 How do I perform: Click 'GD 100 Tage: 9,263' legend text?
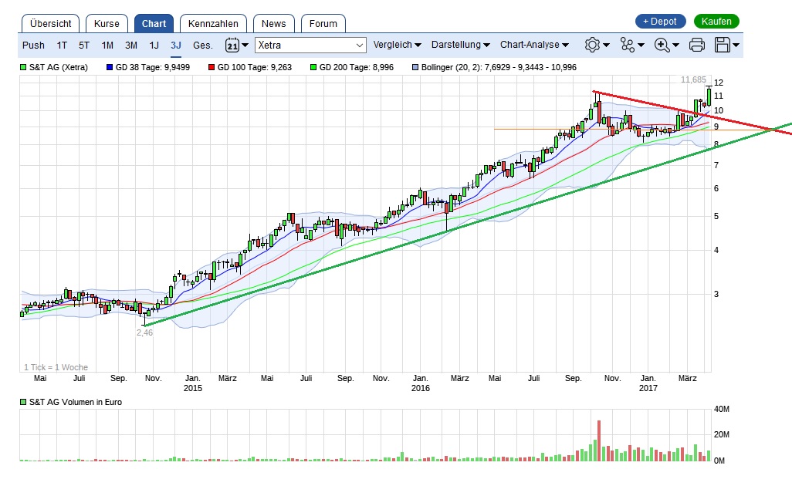coord(255,67)
